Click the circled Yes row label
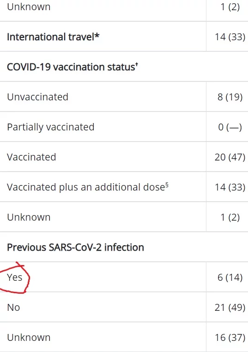Viewport: 248px width, 352px height. [x=15, y=277]
